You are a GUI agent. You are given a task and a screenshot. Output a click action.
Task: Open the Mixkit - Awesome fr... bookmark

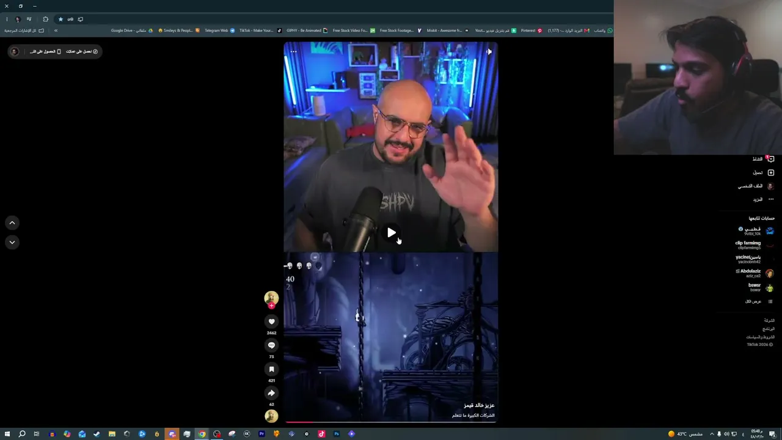447,31
